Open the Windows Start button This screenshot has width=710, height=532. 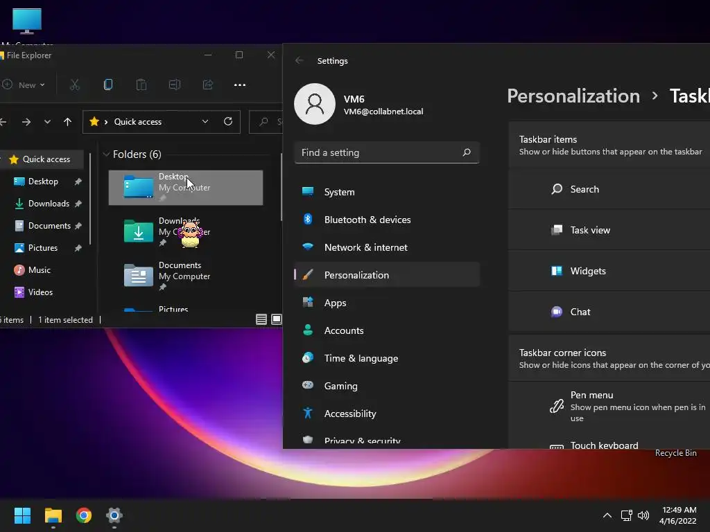pyautogui.click(x=22, y=515)
